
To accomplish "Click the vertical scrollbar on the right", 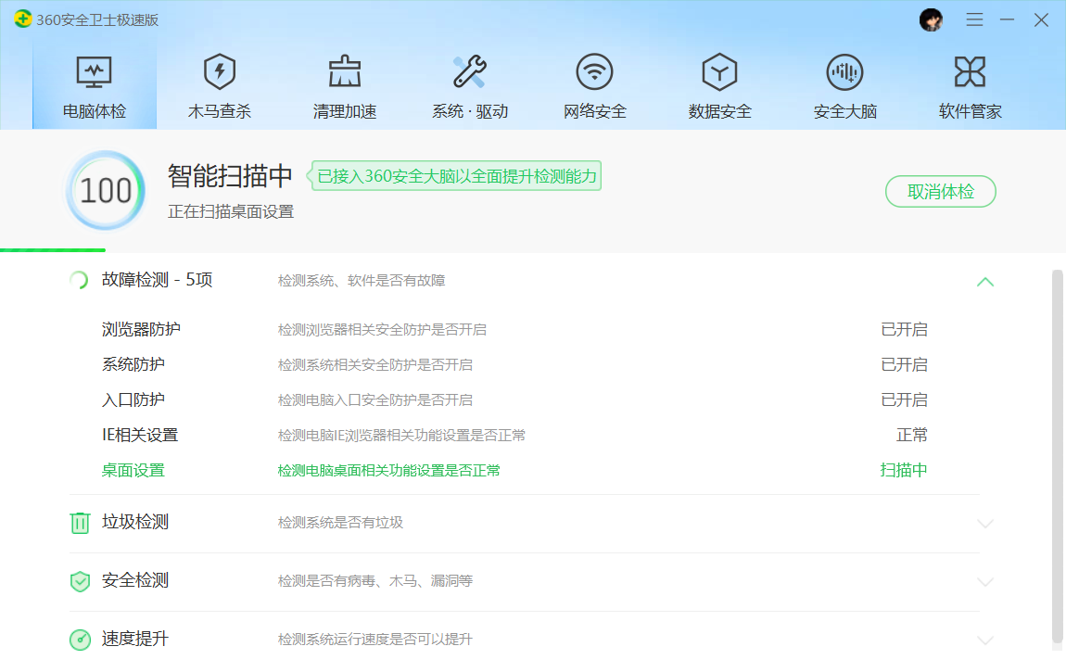I will click(x=1057, y=455).
